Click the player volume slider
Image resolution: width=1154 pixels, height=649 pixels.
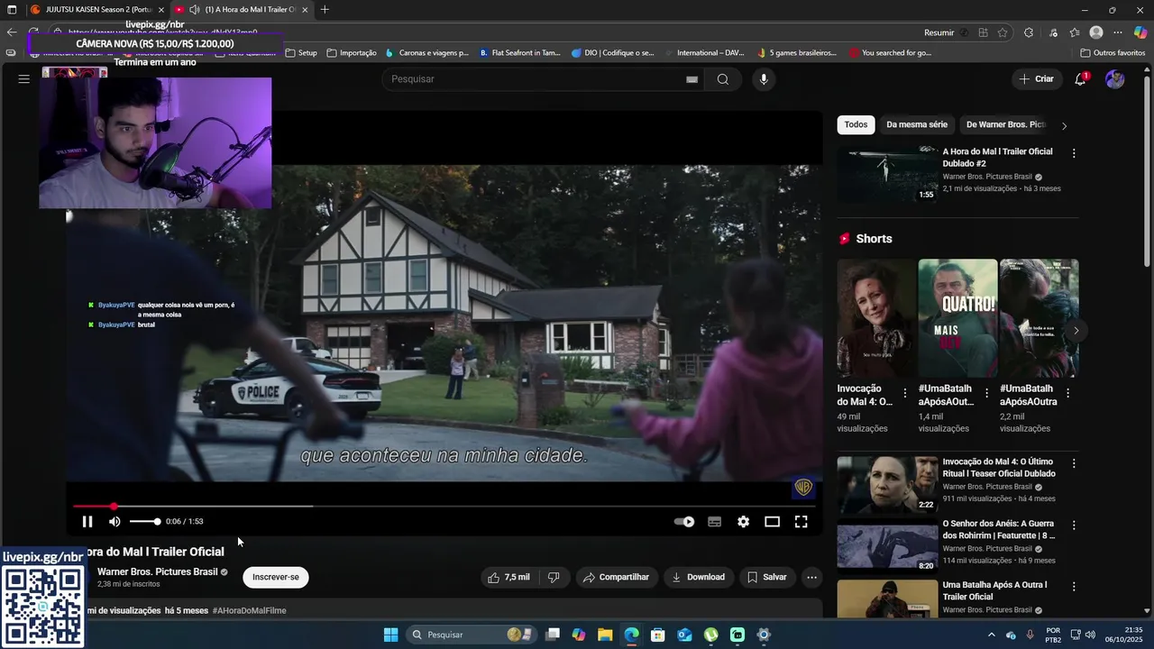point(144,521)
